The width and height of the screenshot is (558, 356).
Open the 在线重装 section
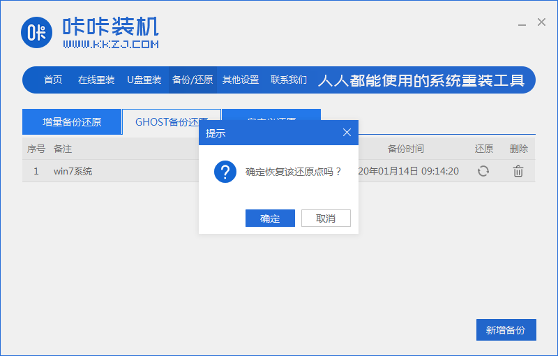tap(96, 80)
